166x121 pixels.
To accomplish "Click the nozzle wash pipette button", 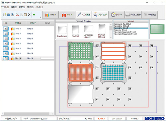I will click(x=84, y=15).
